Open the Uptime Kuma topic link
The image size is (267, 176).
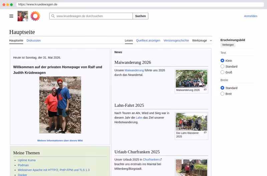point(27,160)
